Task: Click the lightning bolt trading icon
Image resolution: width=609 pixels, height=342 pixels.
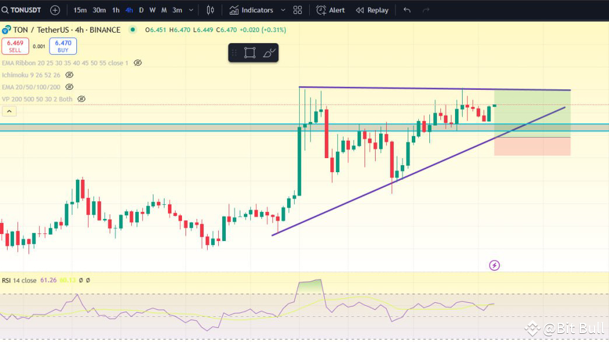Action: click(494, 265)
